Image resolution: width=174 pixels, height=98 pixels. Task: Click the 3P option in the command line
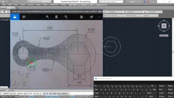(x=45, y=94)
